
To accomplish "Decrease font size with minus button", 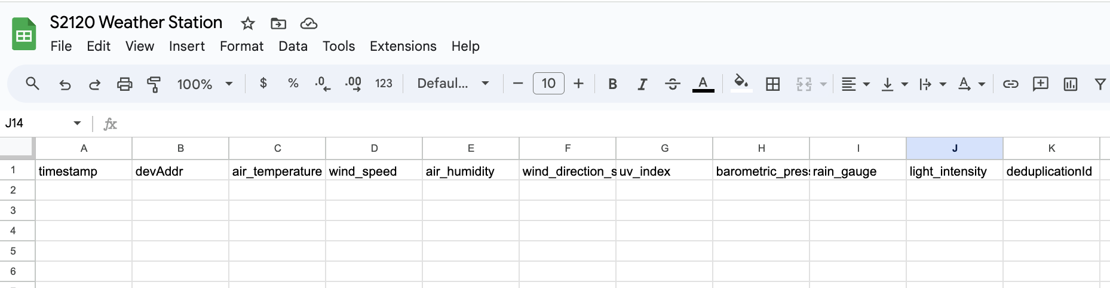I will (x=518, y=84).
